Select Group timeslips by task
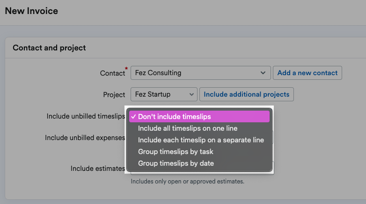Viewport: 366px width, 204px height. click(199, 152)
